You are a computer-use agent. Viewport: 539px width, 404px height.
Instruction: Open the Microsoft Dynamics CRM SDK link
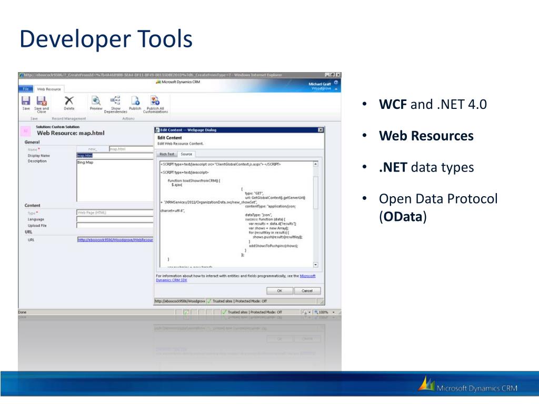[235, 278]
